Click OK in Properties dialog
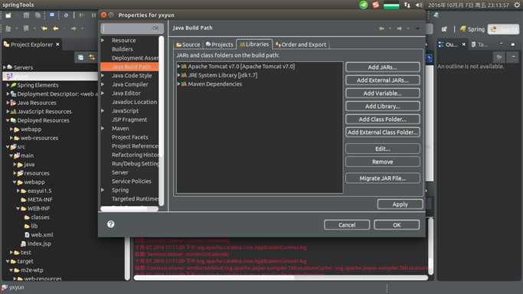This screenshot has width=523, height=294. tap(397, 224)
